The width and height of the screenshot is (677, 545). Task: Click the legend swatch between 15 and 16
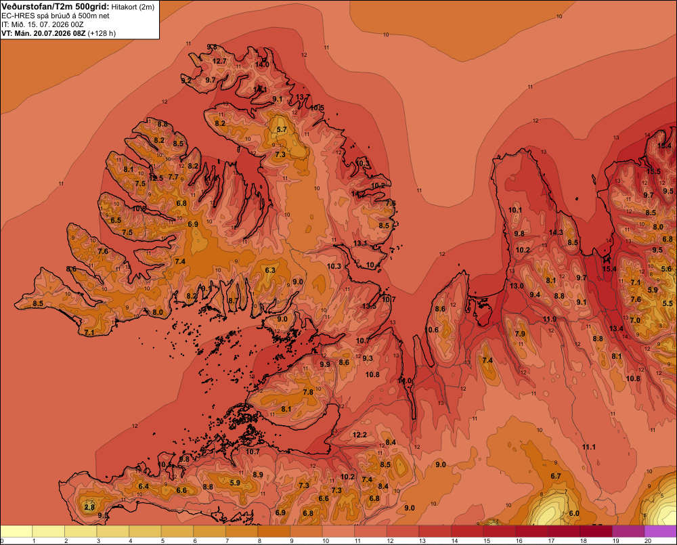500,531
